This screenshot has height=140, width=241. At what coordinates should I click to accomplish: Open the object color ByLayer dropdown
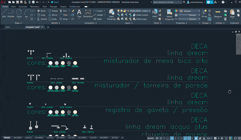point(199,11)
